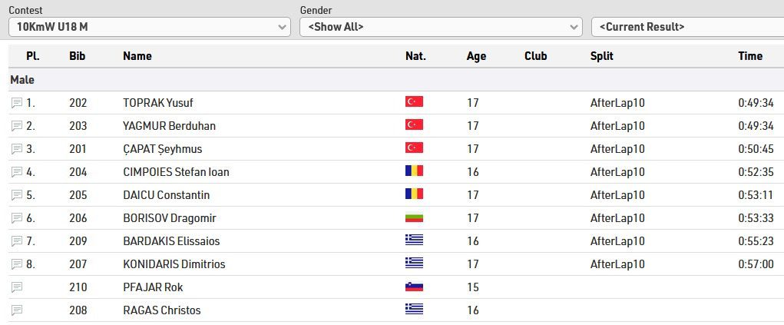Open comment icon for RAGAS Christos
This screenshot has height=325, width=784.
coord(16,310)
